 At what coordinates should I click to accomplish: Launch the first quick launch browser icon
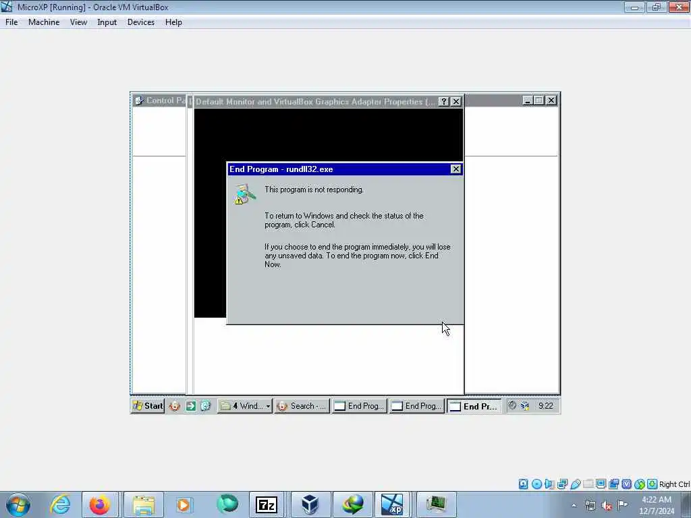(x=175, y=405)
